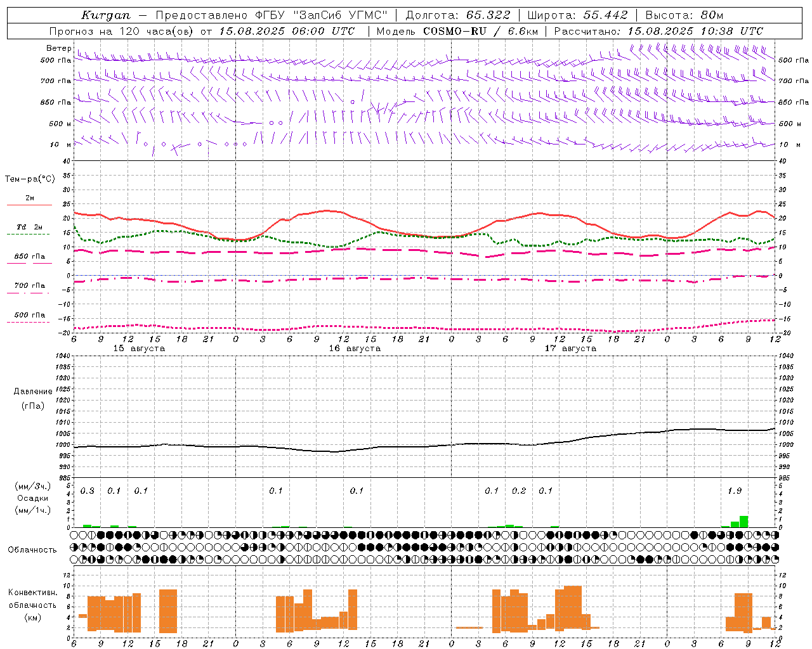Click the "(гПа)" unit label under Давление
This screenshot has width=812, height=649.
click(x=32, y=406)
